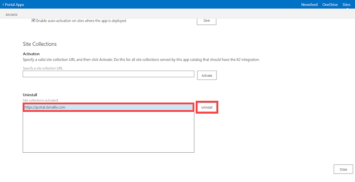Click the Uninstall subheading text
This screenshot has width=355, height=182.
[x=30, y=95]
